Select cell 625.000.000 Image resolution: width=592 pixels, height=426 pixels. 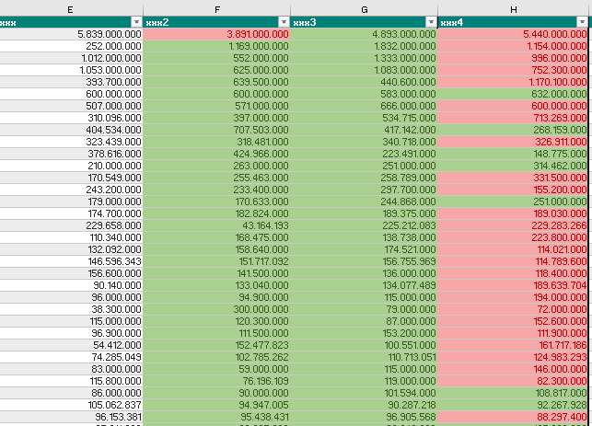[x=216, y=70]
